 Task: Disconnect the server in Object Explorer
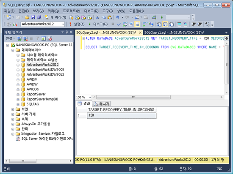[25, 39]
